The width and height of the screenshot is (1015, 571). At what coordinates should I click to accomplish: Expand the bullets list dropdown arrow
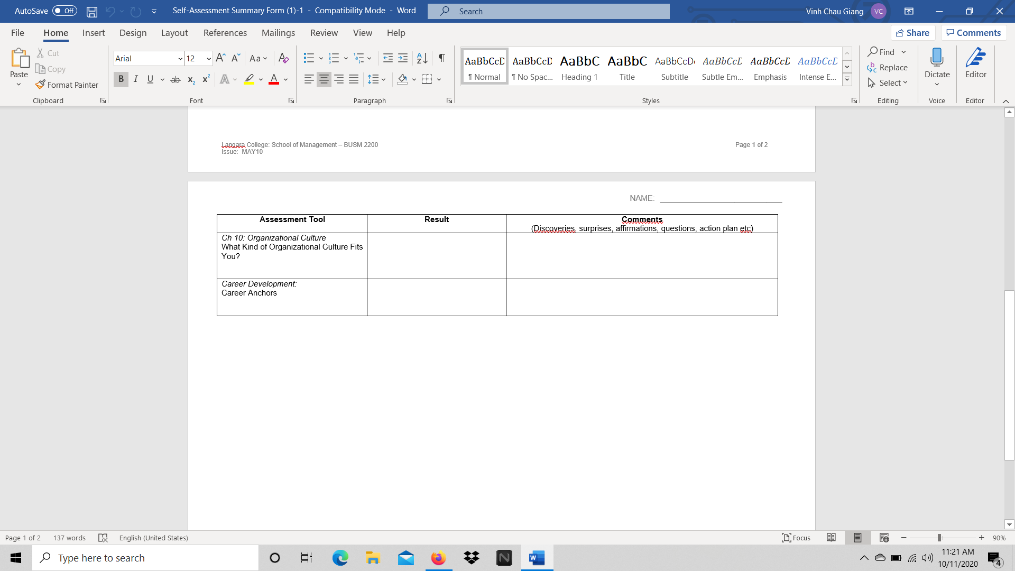321,58
